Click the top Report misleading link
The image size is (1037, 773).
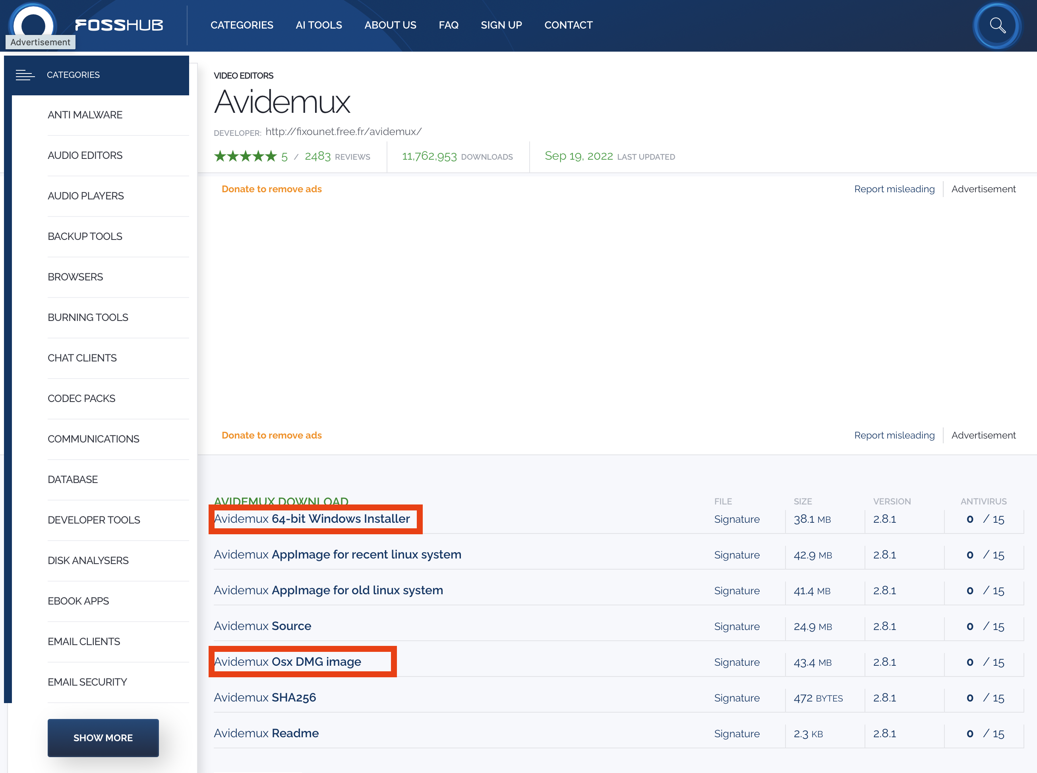pyautogui.click(x=894, y=189)
